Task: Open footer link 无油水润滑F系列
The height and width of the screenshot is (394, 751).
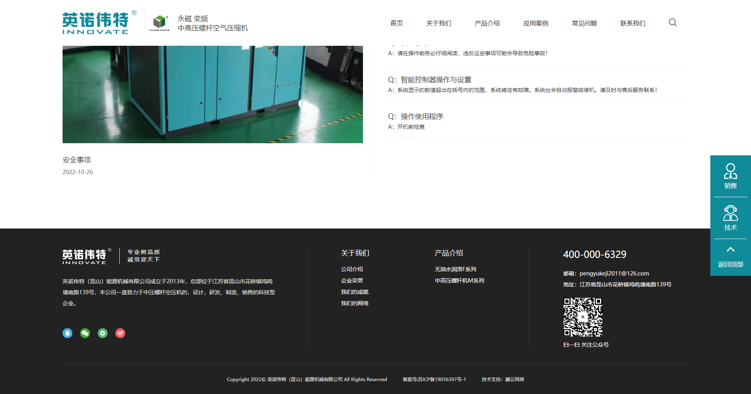Action: tap(455, 269)
